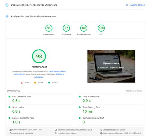Go to the SEO 100 score gauge
Image resolution: width=150 pixels, height=138 pixels.
coord(101,28)
